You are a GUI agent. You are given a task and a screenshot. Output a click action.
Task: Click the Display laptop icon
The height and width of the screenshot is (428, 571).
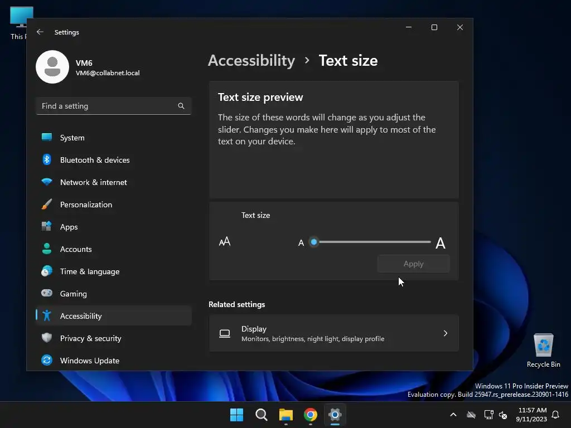[225, 333]
